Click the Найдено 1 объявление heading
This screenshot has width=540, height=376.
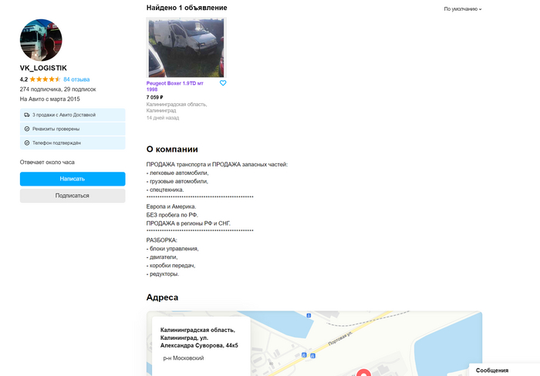tap(187, 8)
